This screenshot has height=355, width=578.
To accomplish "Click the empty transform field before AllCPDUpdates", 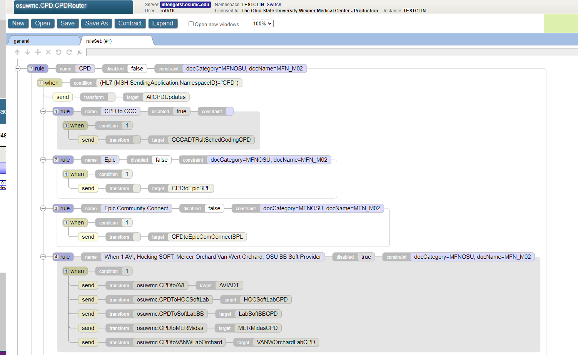I will [111, 97].
